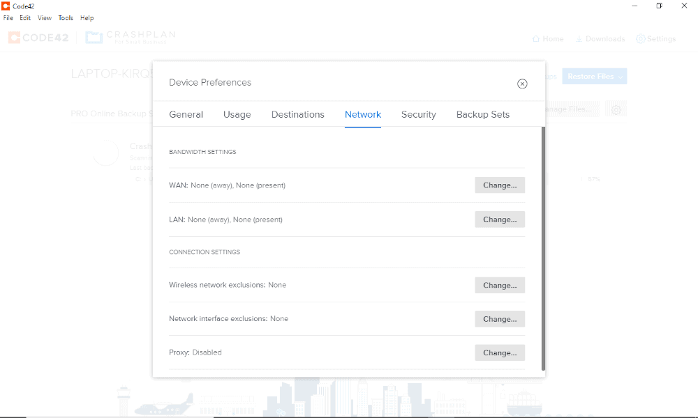
Task: Close the Device Preferences dialog
Action: 522,84
